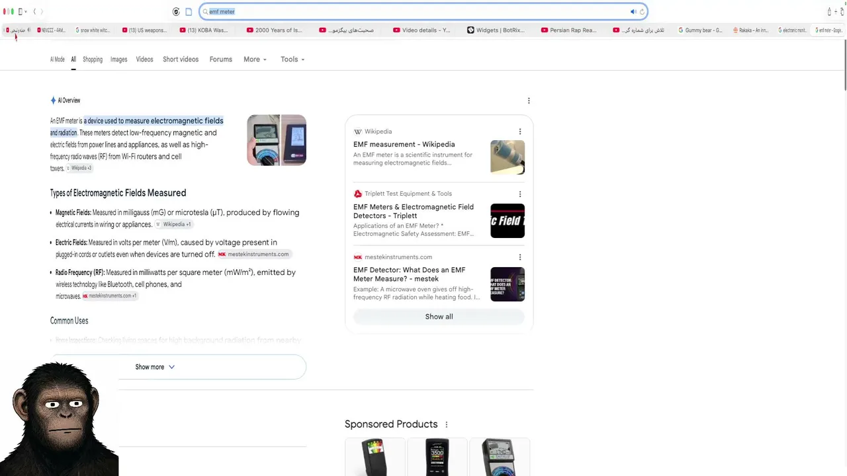847x476 pixels.
Task: Select the Forums search filter
Action: pos(220,59)
